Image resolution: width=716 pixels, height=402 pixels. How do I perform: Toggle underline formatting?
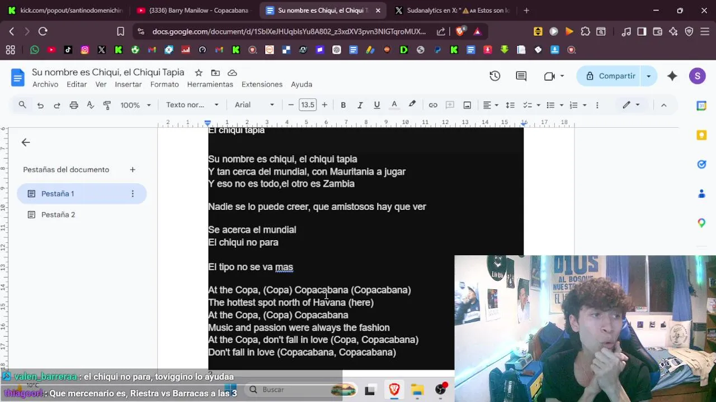coord(376,105)
